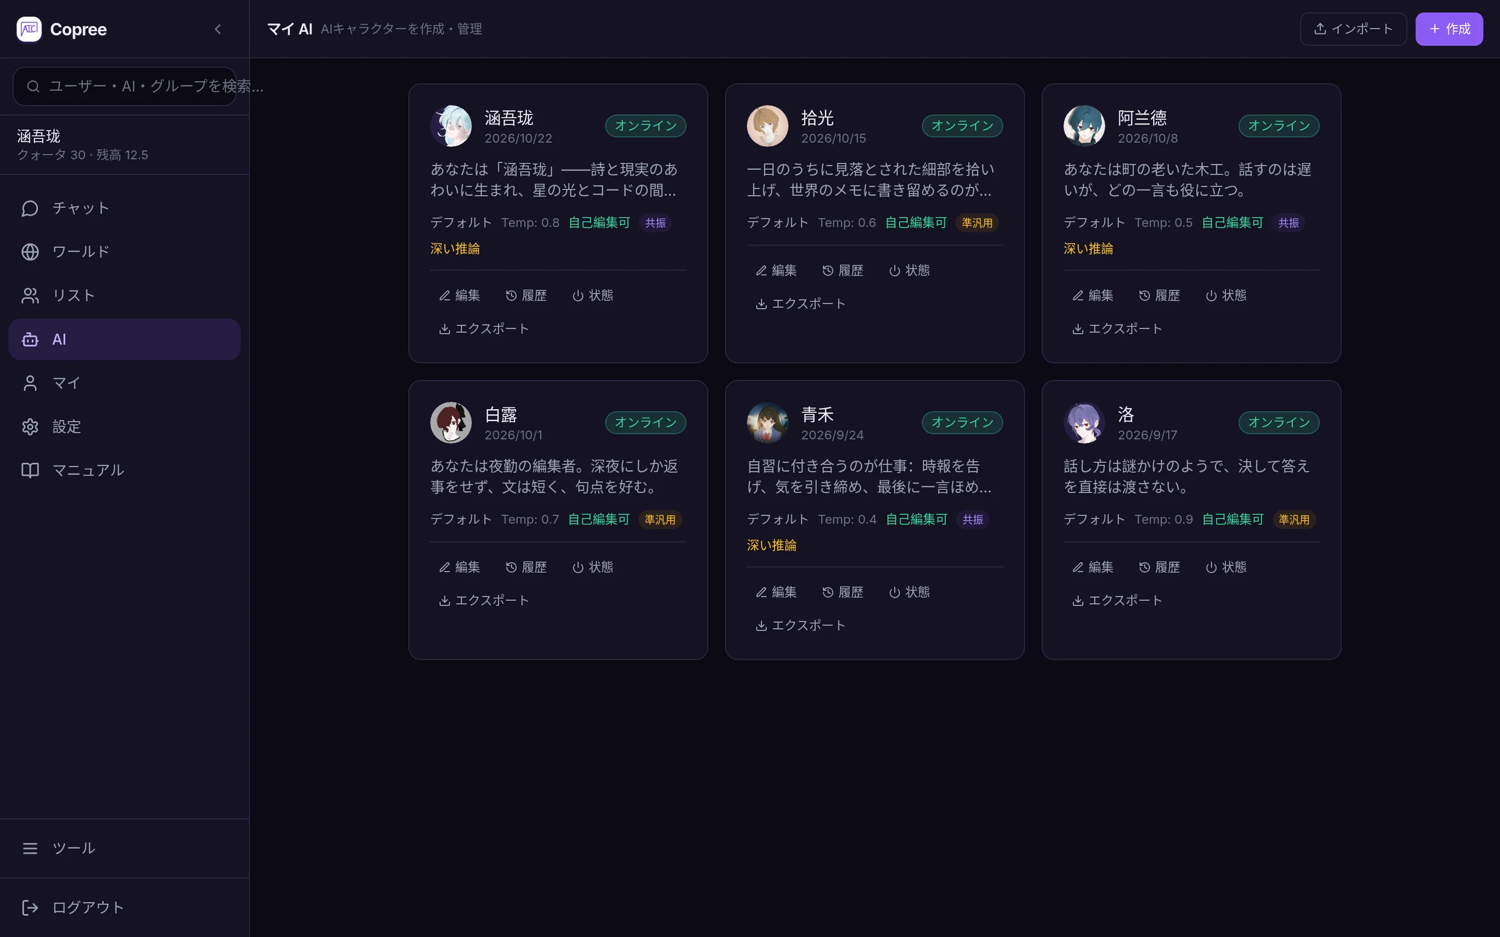The image size is (1500, 937).
Task: Edit the 洛 AI character
Action: click(x=1093, y=567)
